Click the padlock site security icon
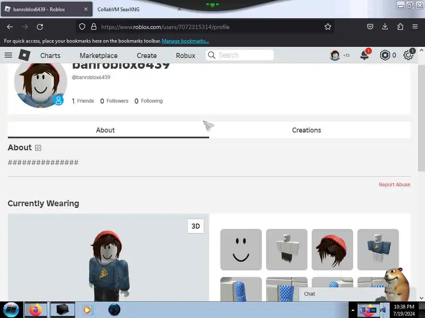The image size is (425, 318). coord(94,26)
